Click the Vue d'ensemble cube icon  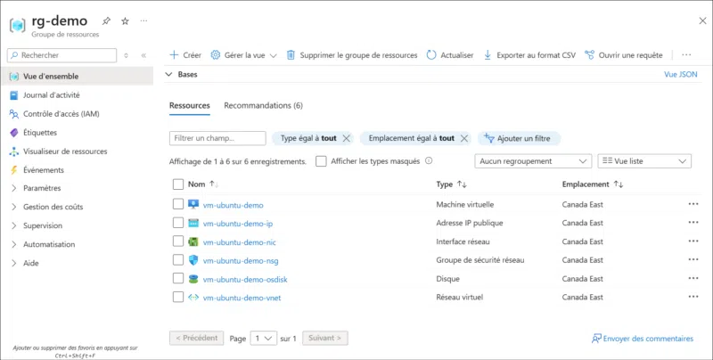14,77
